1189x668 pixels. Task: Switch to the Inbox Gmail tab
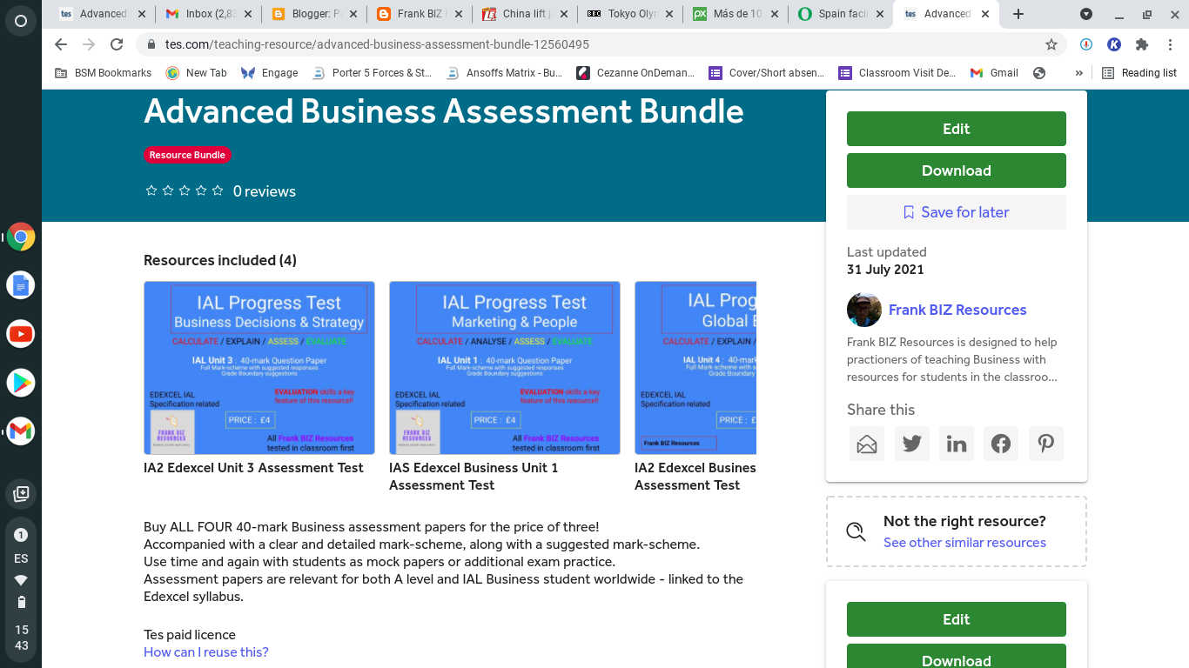click(209, 14)
